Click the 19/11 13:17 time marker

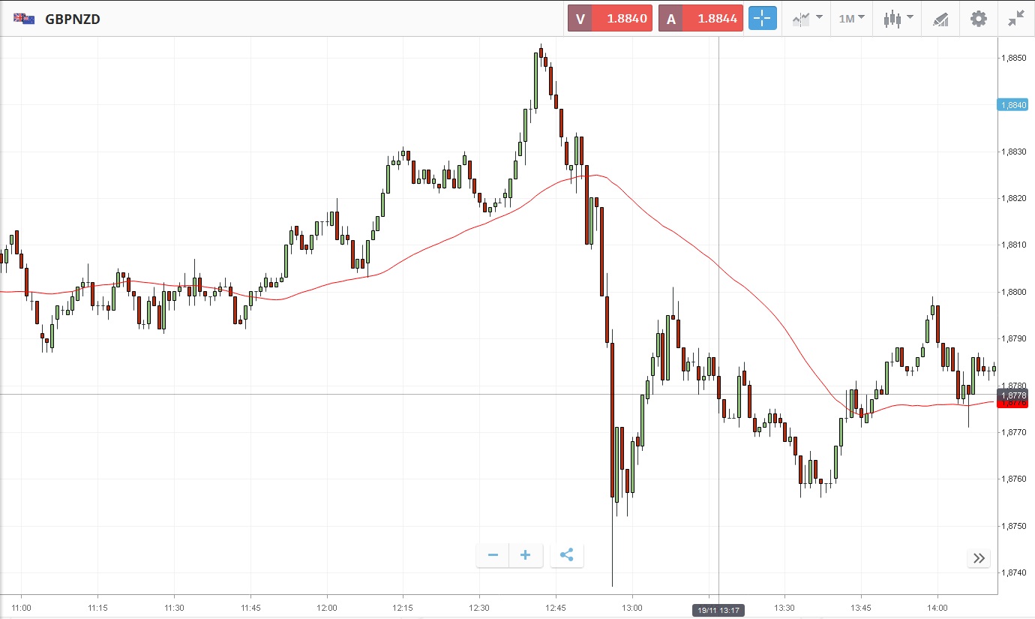point(718,611)
